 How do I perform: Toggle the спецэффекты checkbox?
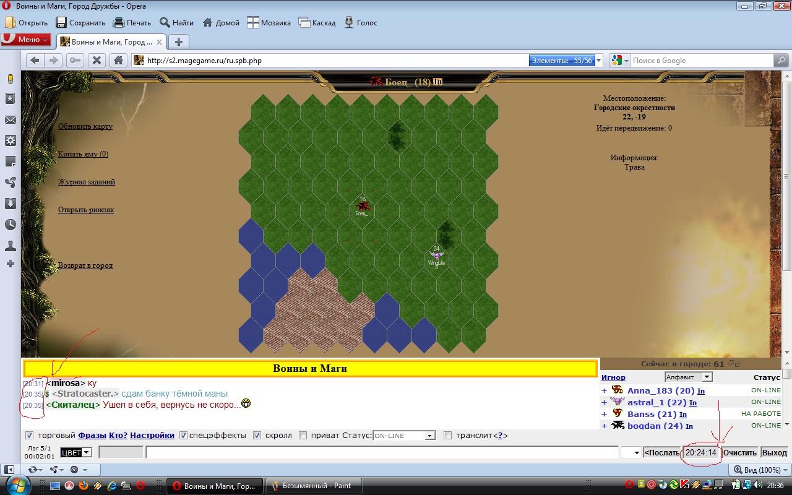183,435
